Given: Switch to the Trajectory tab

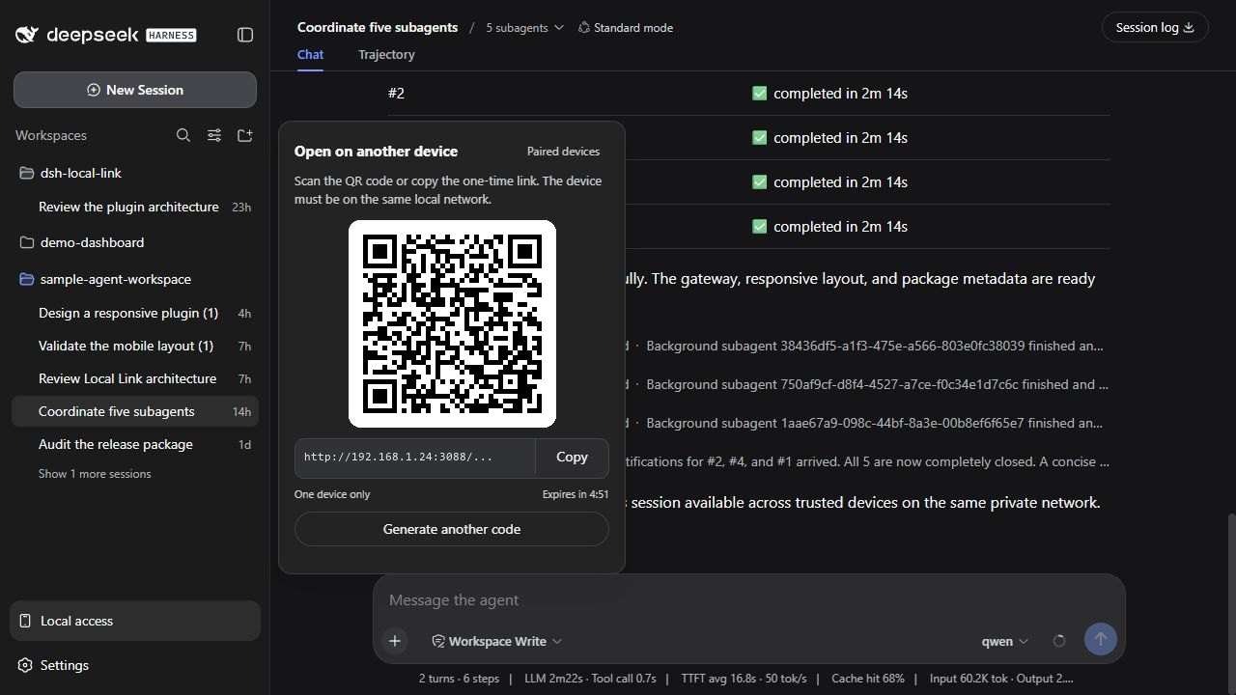Looking at the screenshot, I should coord(386,55).
